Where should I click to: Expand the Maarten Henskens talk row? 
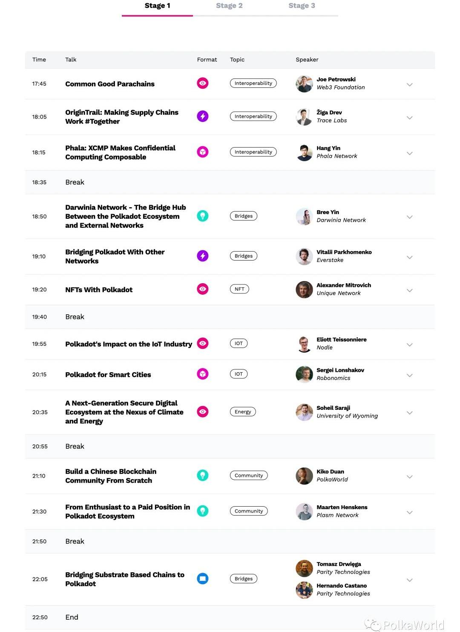pos(409,512)
